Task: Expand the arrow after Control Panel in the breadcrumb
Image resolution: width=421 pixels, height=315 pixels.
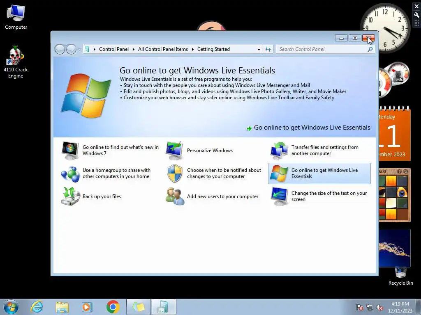Action: click(x=134, y=49)
